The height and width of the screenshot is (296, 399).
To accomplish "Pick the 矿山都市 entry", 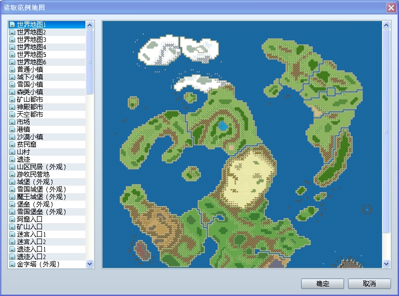I will point(47,99).
